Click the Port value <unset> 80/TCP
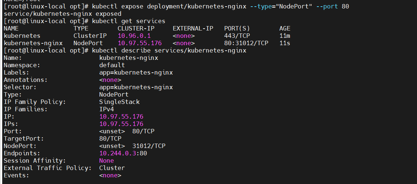 click(127, 131)
